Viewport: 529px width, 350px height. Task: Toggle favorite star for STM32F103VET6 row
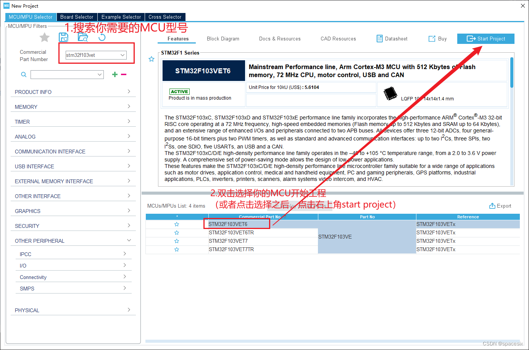coord(177,224)
